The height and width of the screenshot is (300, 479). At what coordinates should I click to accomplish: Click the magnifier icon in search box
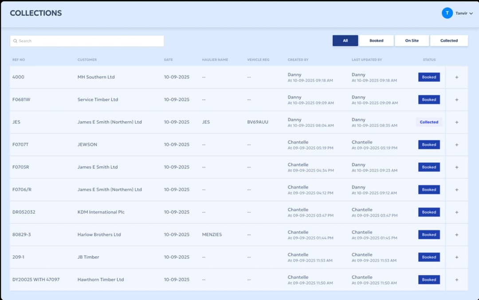click(15, 41)
